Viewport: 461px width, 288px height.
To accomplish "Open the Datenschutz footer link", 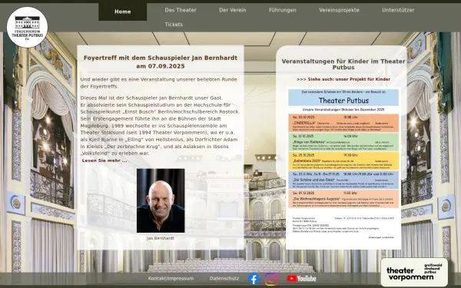I will click(224, 278).
